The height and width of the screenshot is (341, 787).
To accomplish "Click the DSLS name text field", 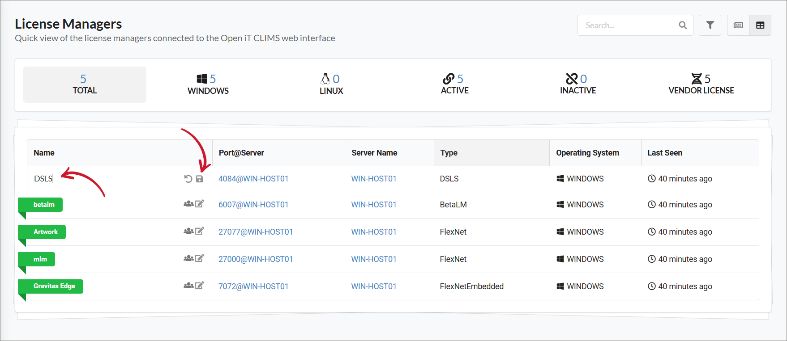I will click(x=105, y=179).
